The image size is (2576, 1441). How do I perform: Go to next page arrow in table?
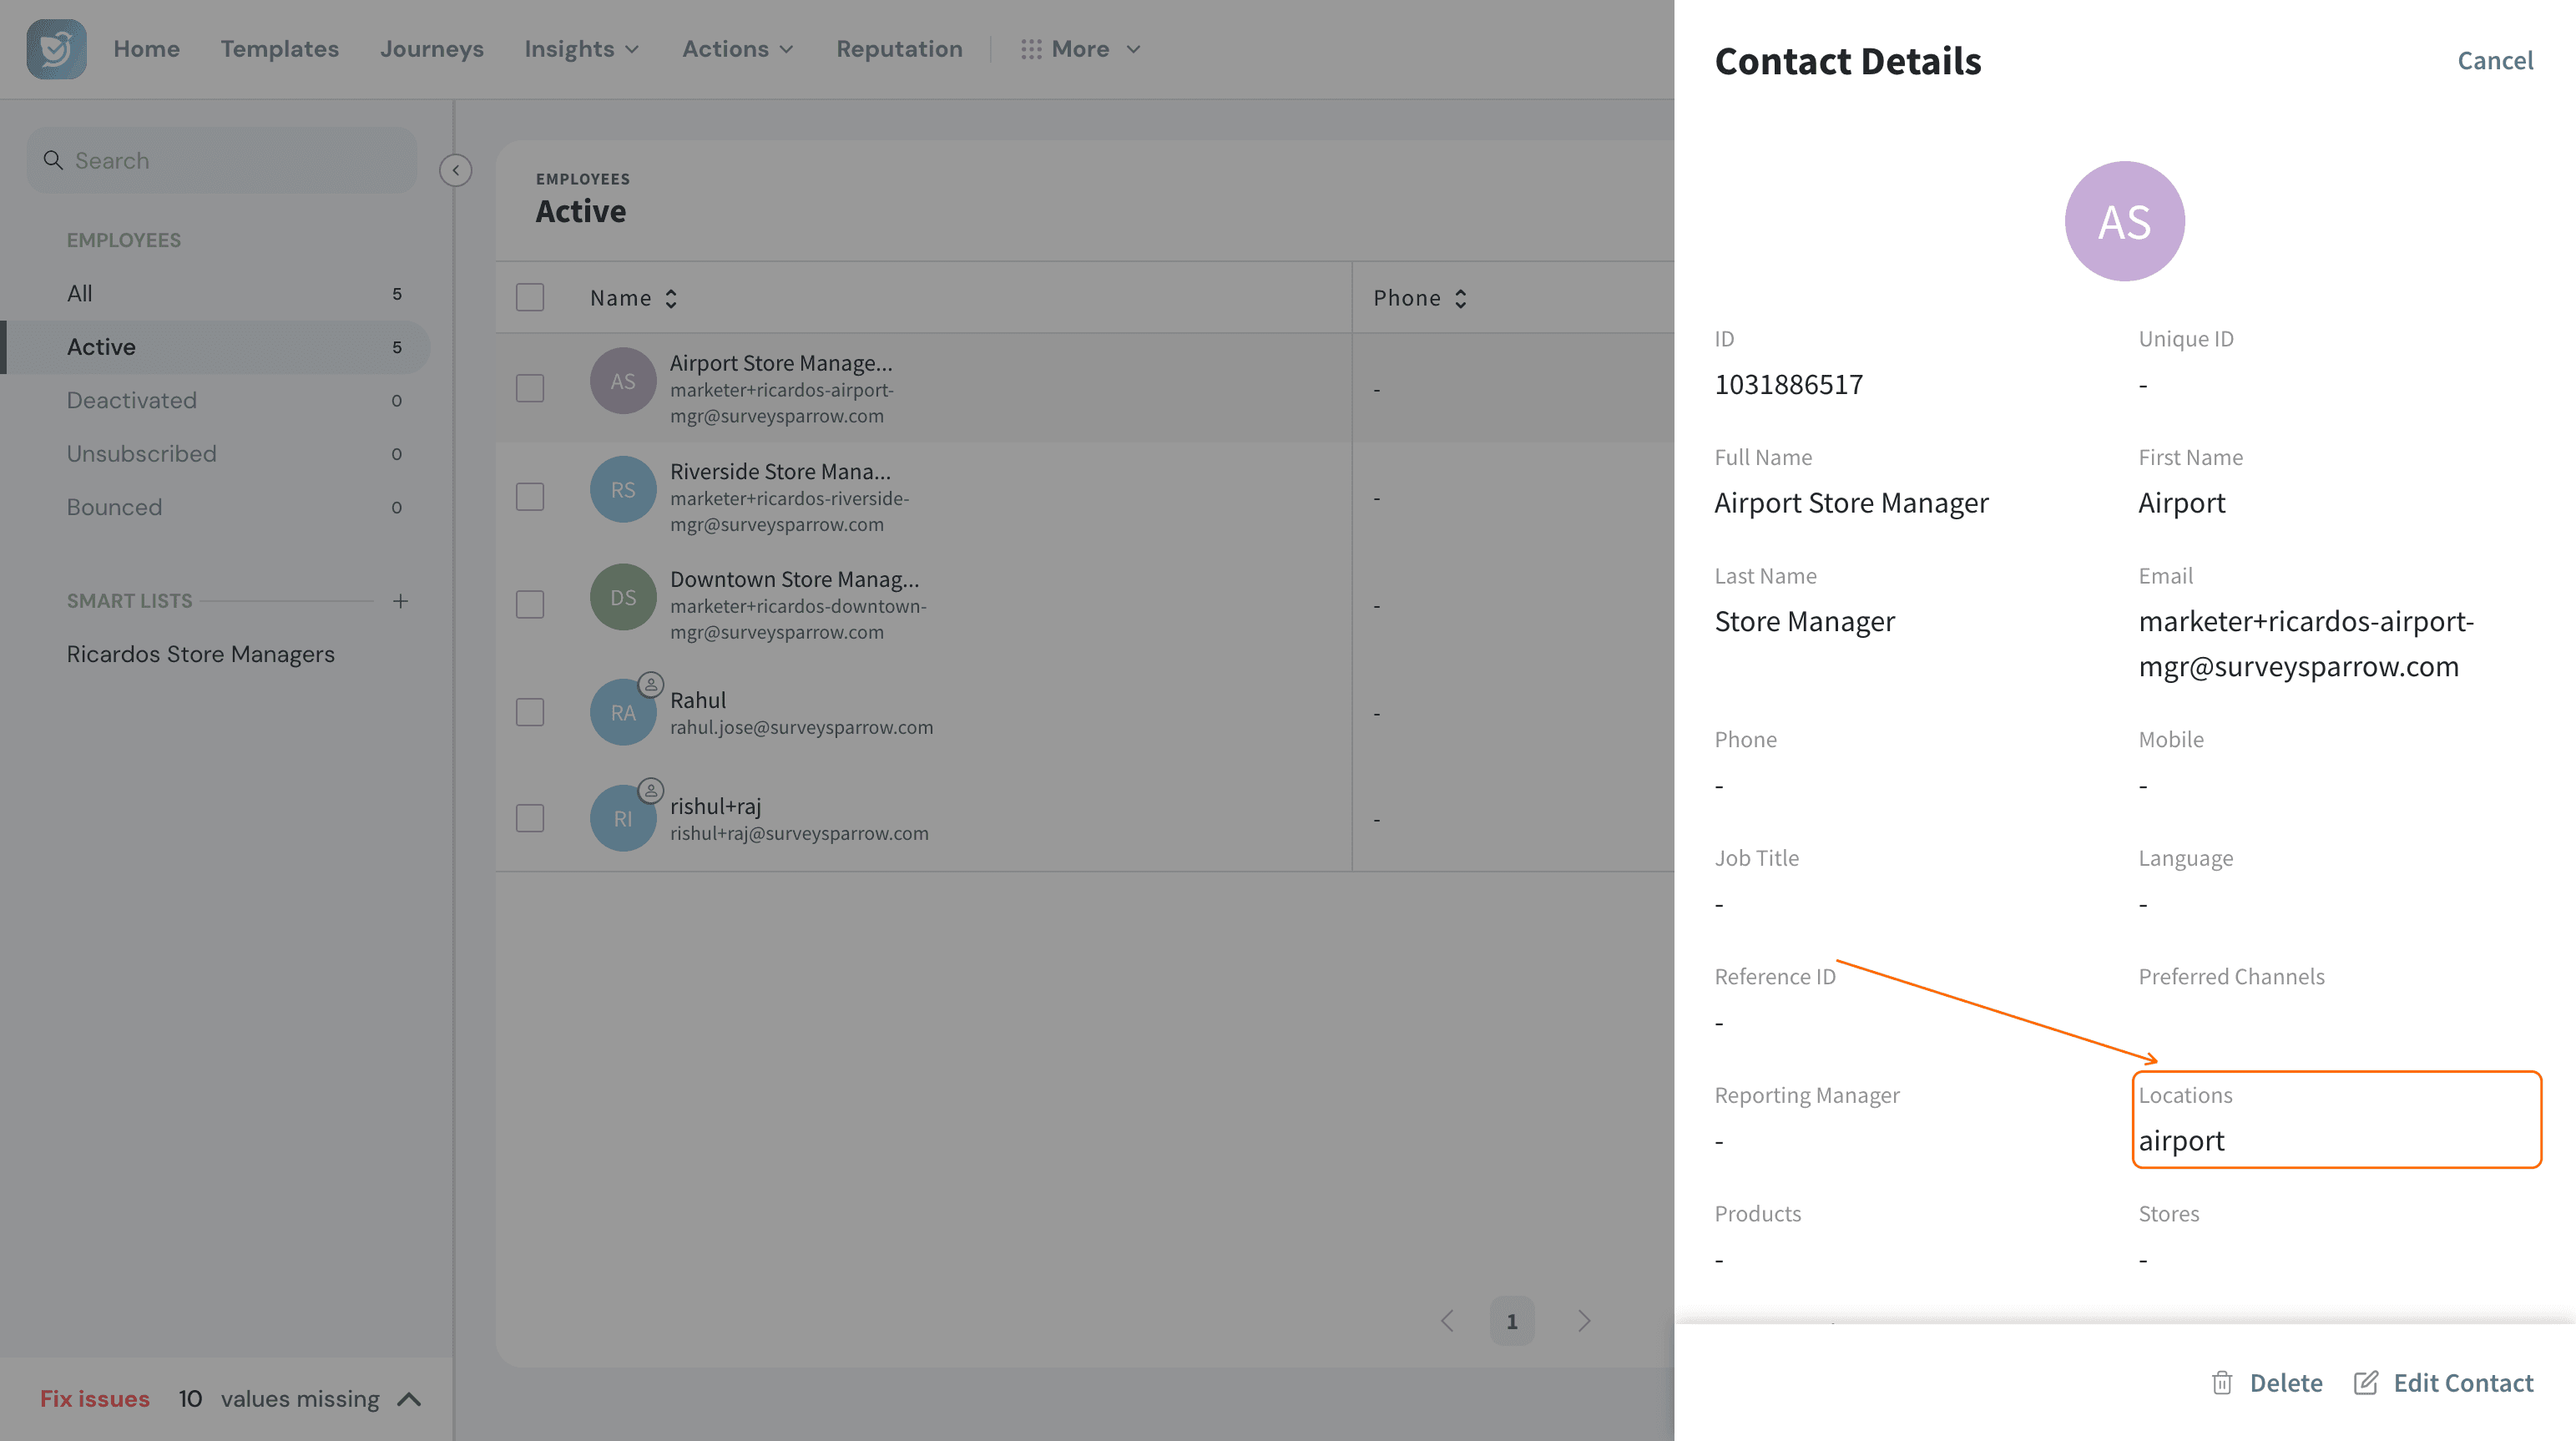pyautogui.click(x=1584, y=1321)
